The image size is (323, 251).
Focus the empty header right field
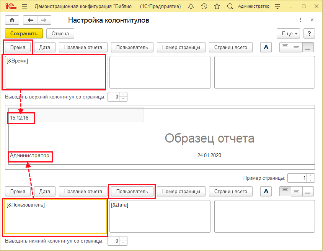[x=264, y=72]
